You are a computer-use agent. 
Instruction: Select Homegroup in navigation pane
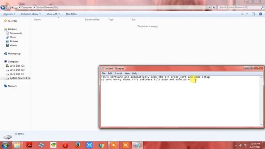(x=14, y=53)
